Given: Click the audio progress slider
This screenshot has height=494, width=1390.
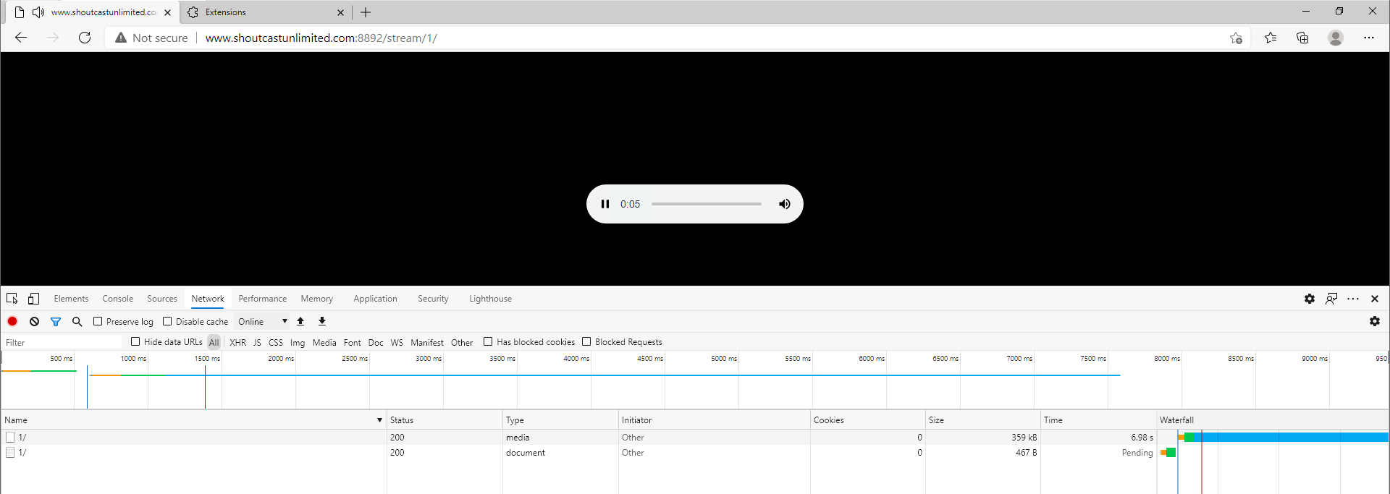Looking at the screenshot, I should (x=707, y=204).
